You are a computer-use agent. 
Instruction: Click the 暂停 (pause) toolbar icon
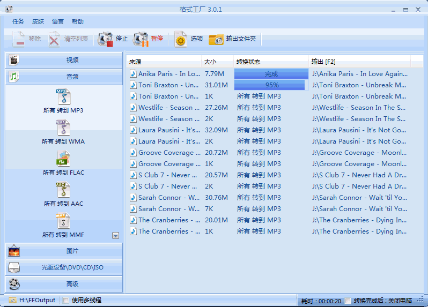[141, 39]
